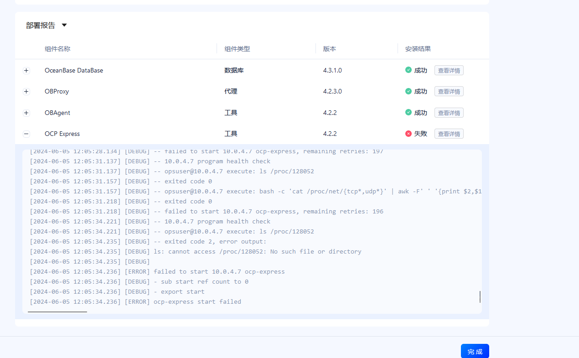
Task: Click the 部署报告 title
Action: [41, 26]
